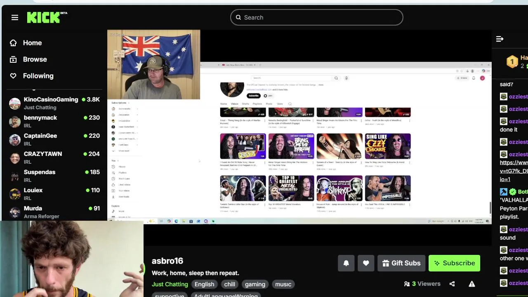
Task: Click the green verified bot badge in chat
Action: coord(513,192)
